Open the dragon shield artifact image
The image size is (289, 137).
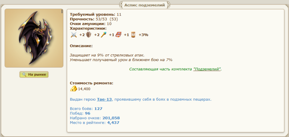click(x=34, y=38)
